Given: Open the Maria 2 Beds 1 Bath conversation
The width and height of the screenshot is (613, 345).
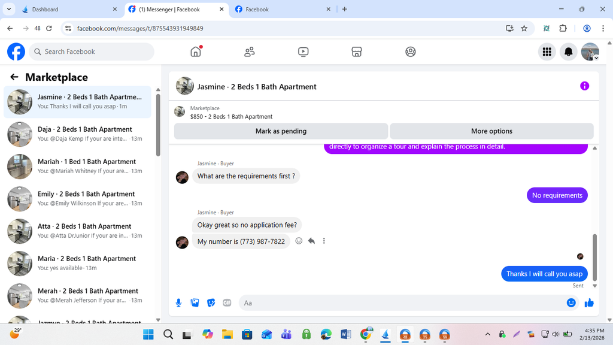Looking at the screenshot, I should [x=77, y=264].
